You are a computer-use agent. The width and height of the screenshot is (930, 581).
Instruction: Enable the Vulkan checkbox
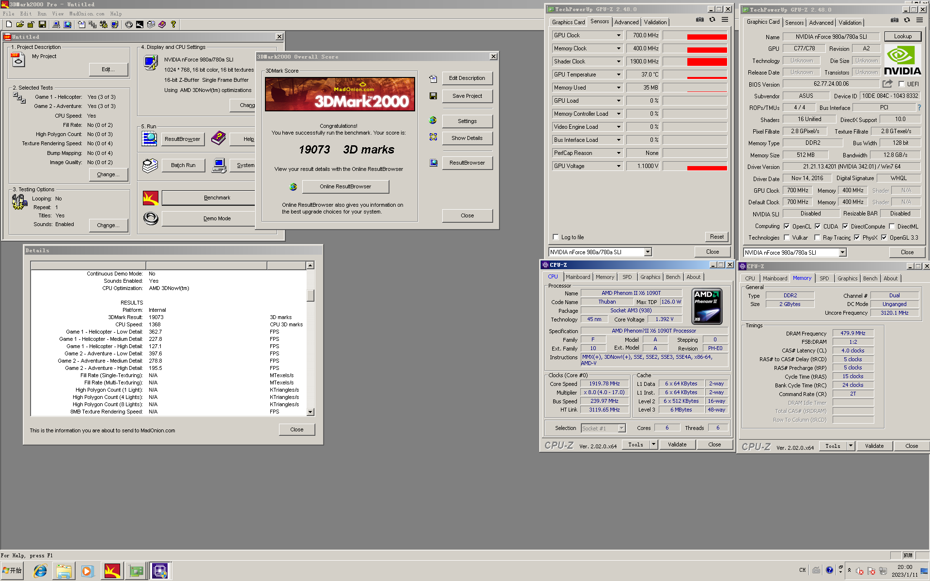(x=787, y=238)
